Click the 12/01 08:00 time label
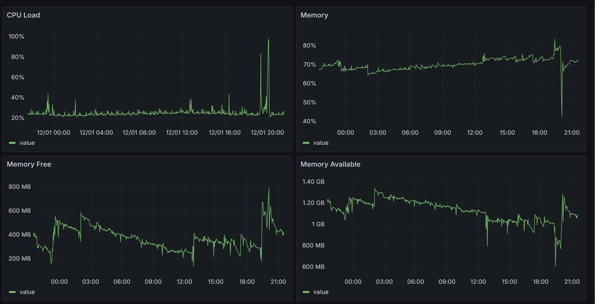The width and height of the screenshot is (595, 304). pyautogui.click(x=139, y=132)
